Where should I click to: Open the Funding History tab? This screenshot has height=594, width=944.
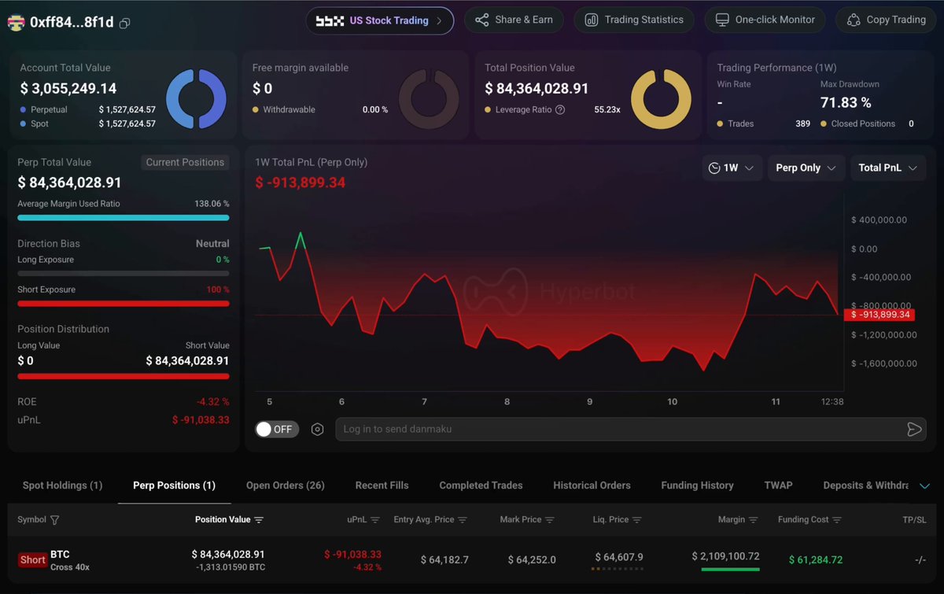[697, 485]
